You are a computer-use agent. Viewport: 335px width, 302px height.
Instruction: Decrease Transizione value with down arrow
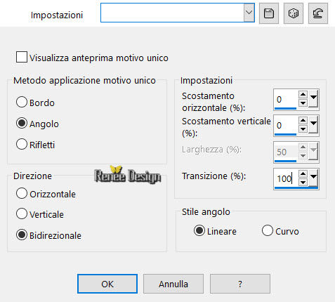tap(303, 182)
